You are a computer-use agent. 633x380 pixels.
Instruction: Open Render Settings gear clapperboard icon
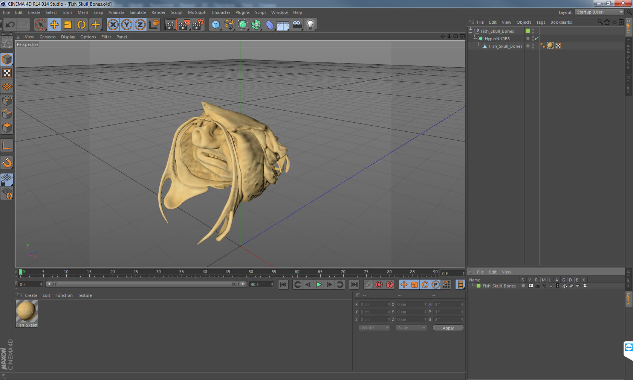pyautogui.click(x=198, y=25)
